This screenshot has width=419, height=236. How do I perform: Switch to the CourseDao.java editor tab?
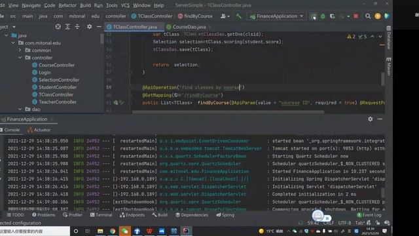pyautogui.click(x=189, y=27)
